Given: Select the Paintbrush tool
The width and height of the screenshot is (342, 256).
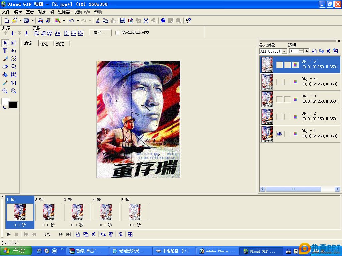Looking at the screenshot, I should [5, 59].
